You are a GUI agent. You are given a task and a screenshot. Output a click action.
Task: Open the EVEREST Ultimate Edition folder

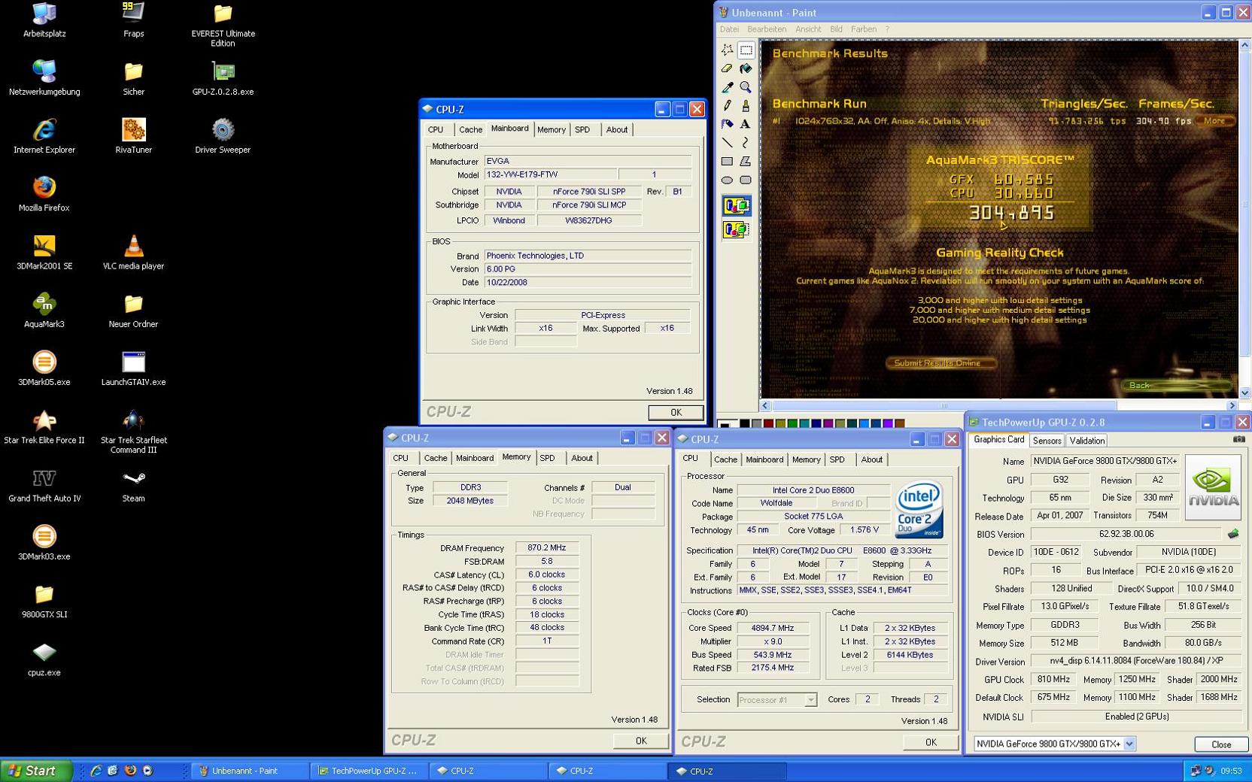[x=223, y=25]
